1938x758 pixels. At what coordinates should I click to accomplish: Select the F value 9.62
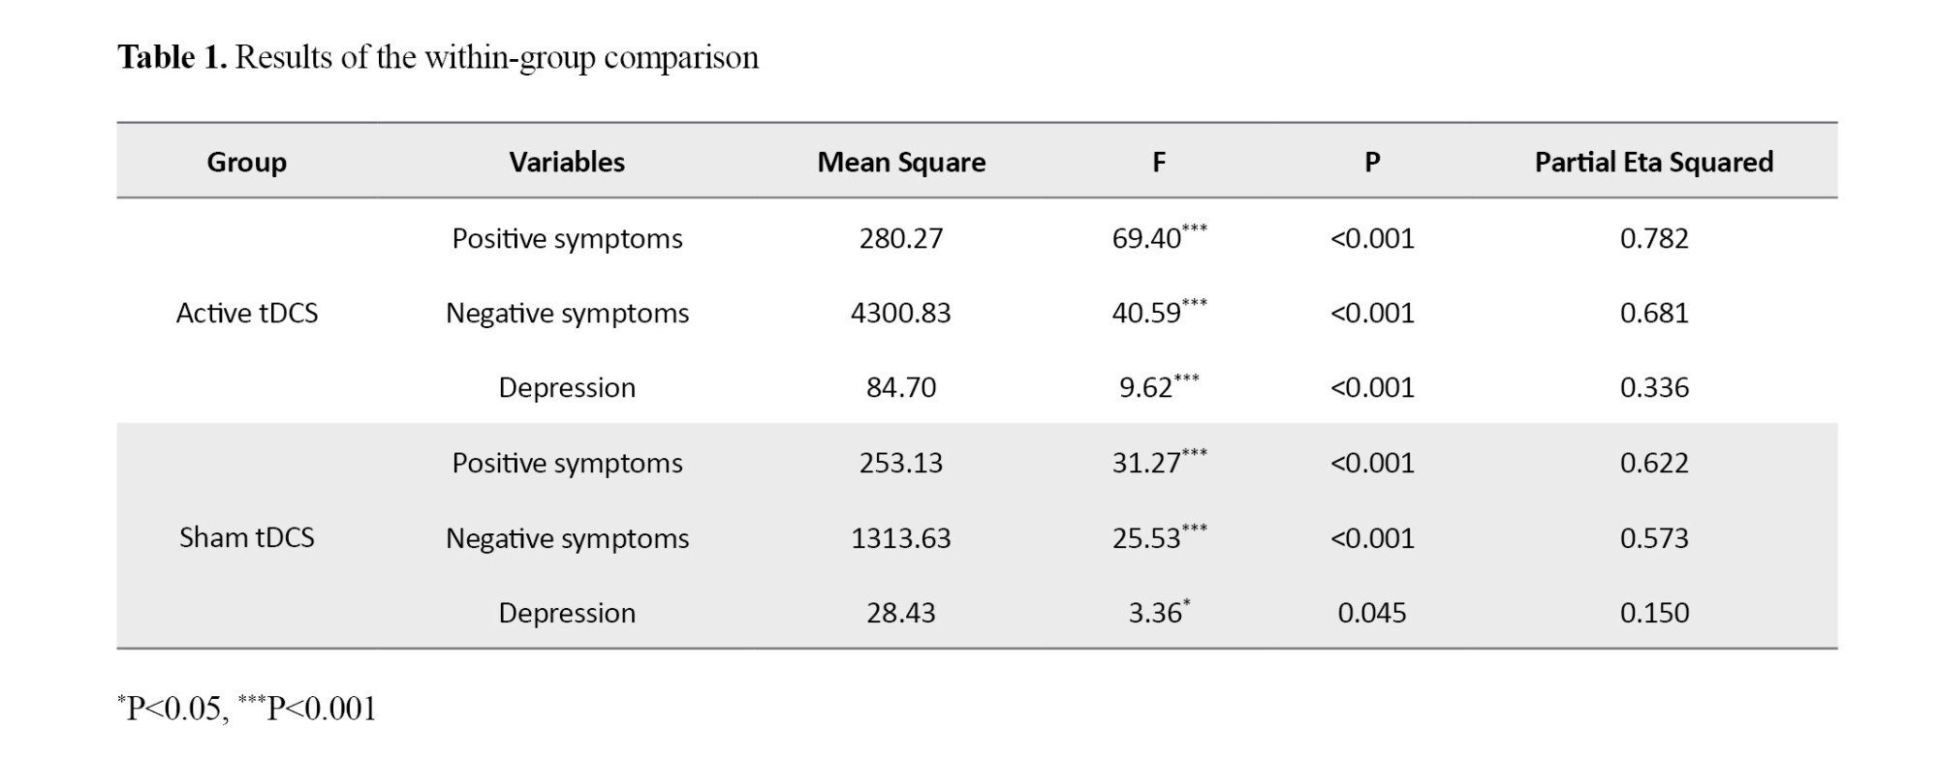point(1147,387)
